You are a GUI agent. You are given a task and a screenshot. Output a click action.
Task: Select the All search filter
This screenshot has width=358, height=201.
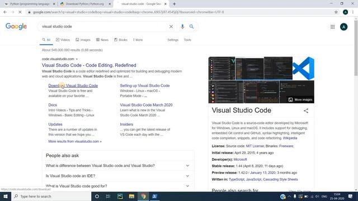(x=46, y=40)
